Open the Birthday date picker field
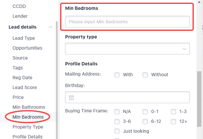The image size is (203, 139). tap(127, 97)
